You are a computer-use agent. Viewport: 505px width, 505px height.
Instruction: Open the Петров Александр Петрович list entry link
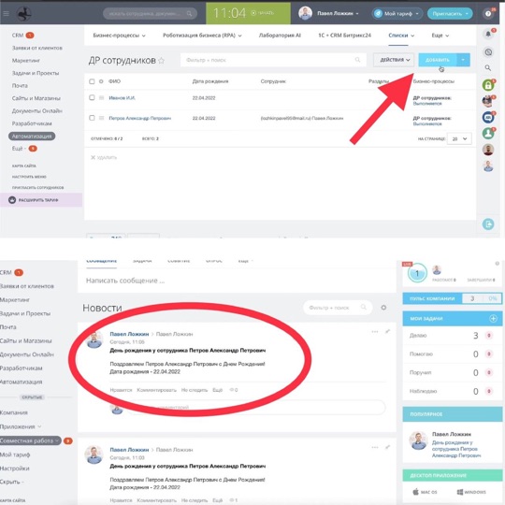point(139,118)
